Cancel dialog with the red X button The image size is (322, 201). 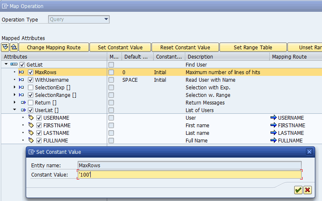307,190
